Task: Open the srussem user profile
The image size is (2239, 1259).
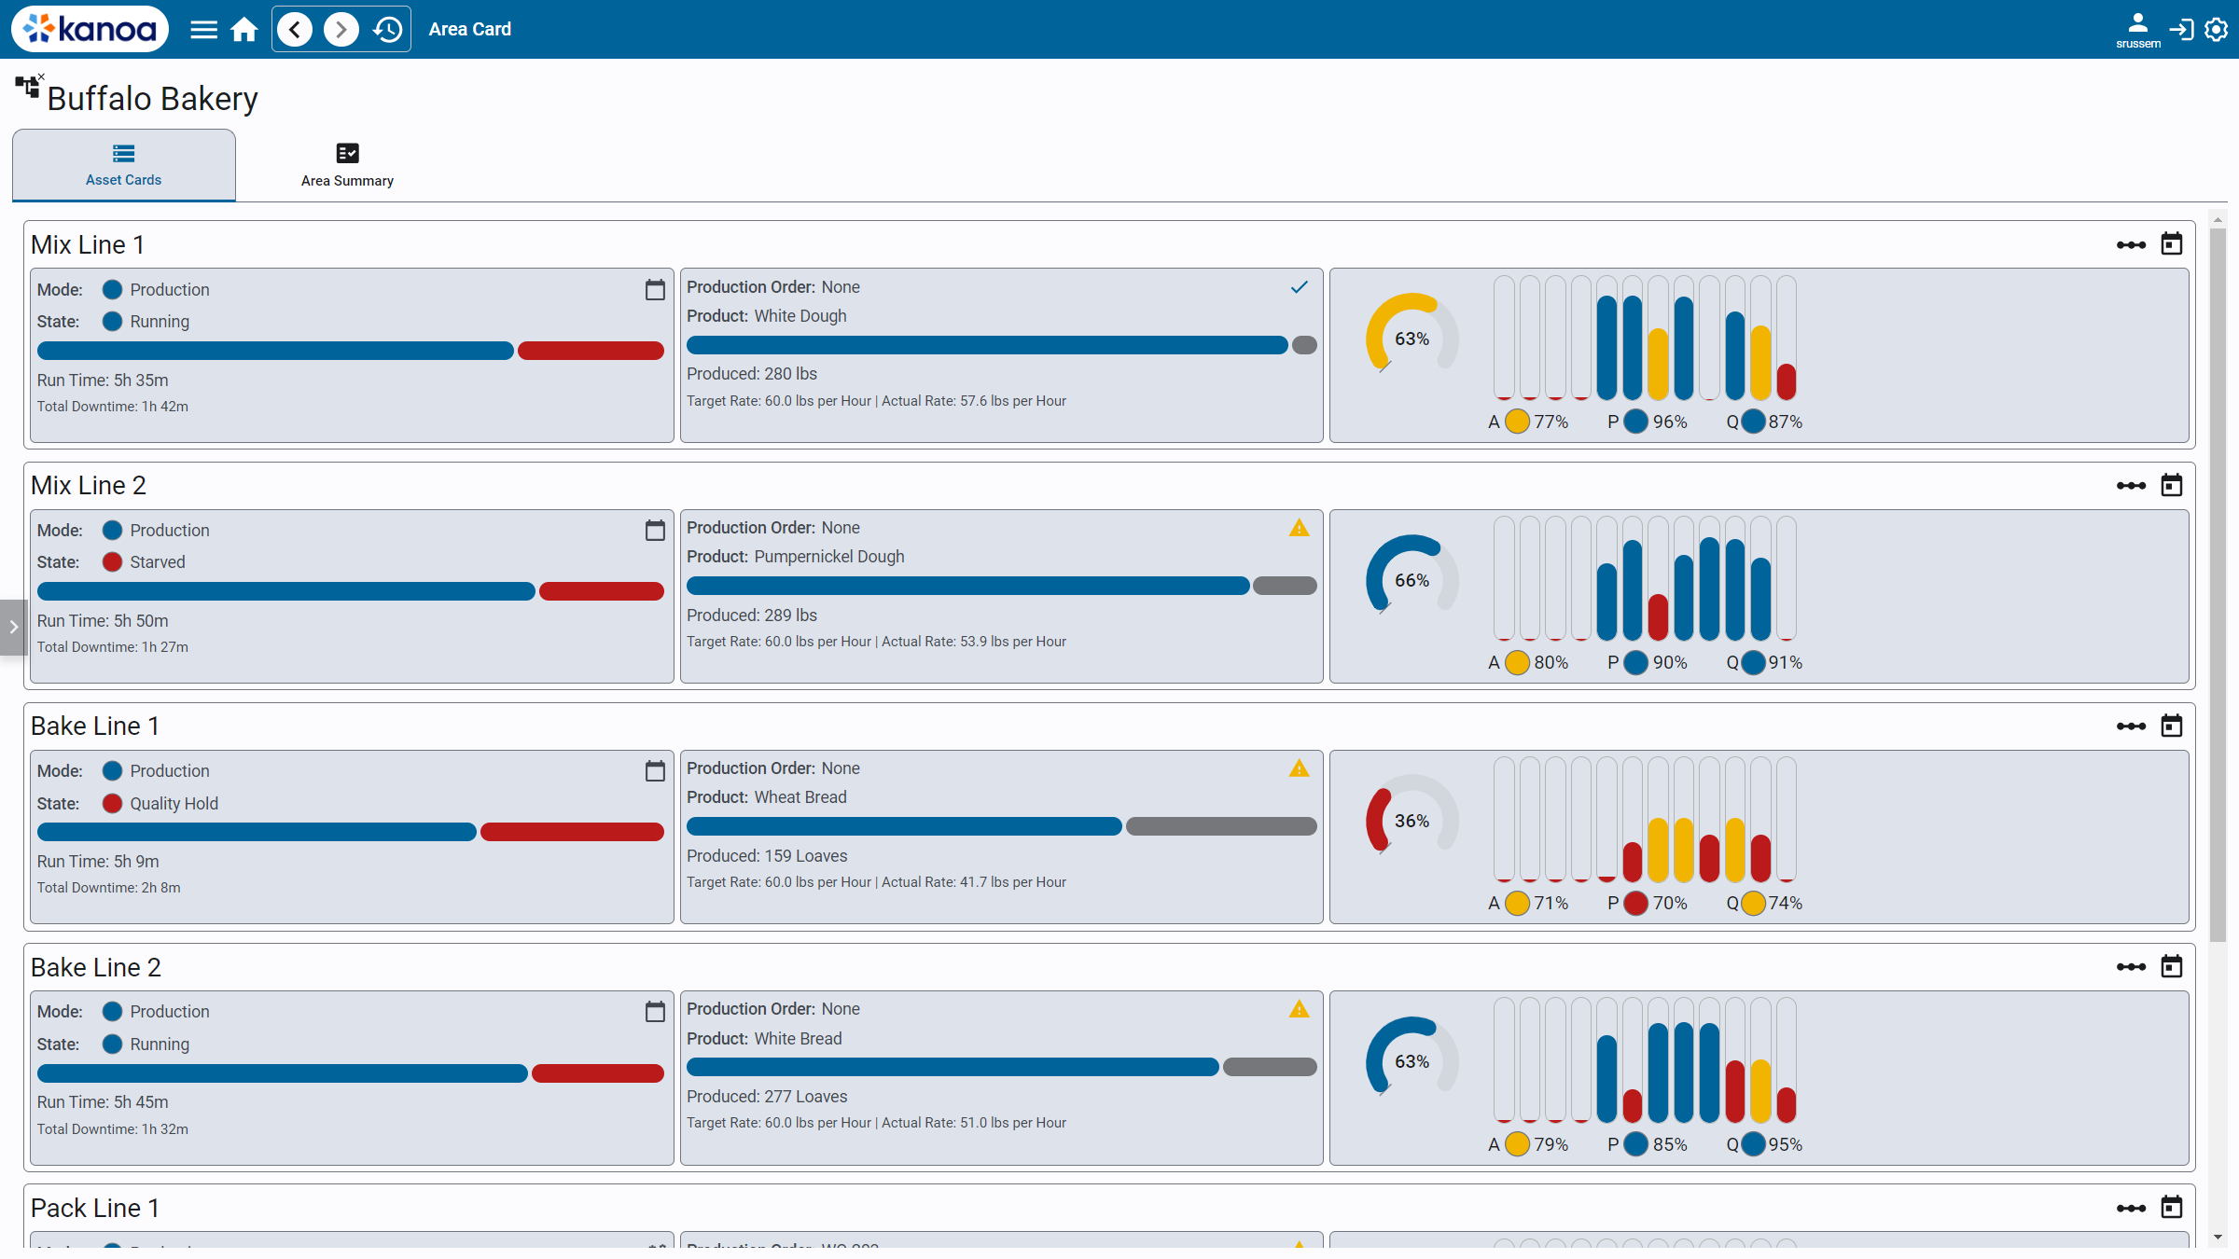Action: coord(2137,30)
